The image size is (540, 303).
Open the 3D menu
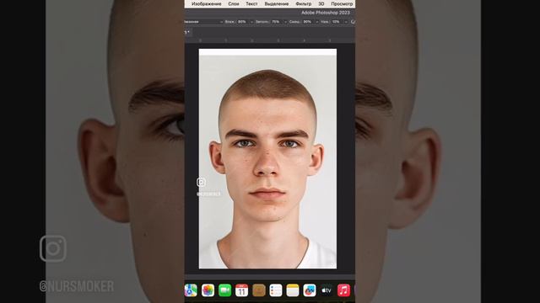(321, 3)
